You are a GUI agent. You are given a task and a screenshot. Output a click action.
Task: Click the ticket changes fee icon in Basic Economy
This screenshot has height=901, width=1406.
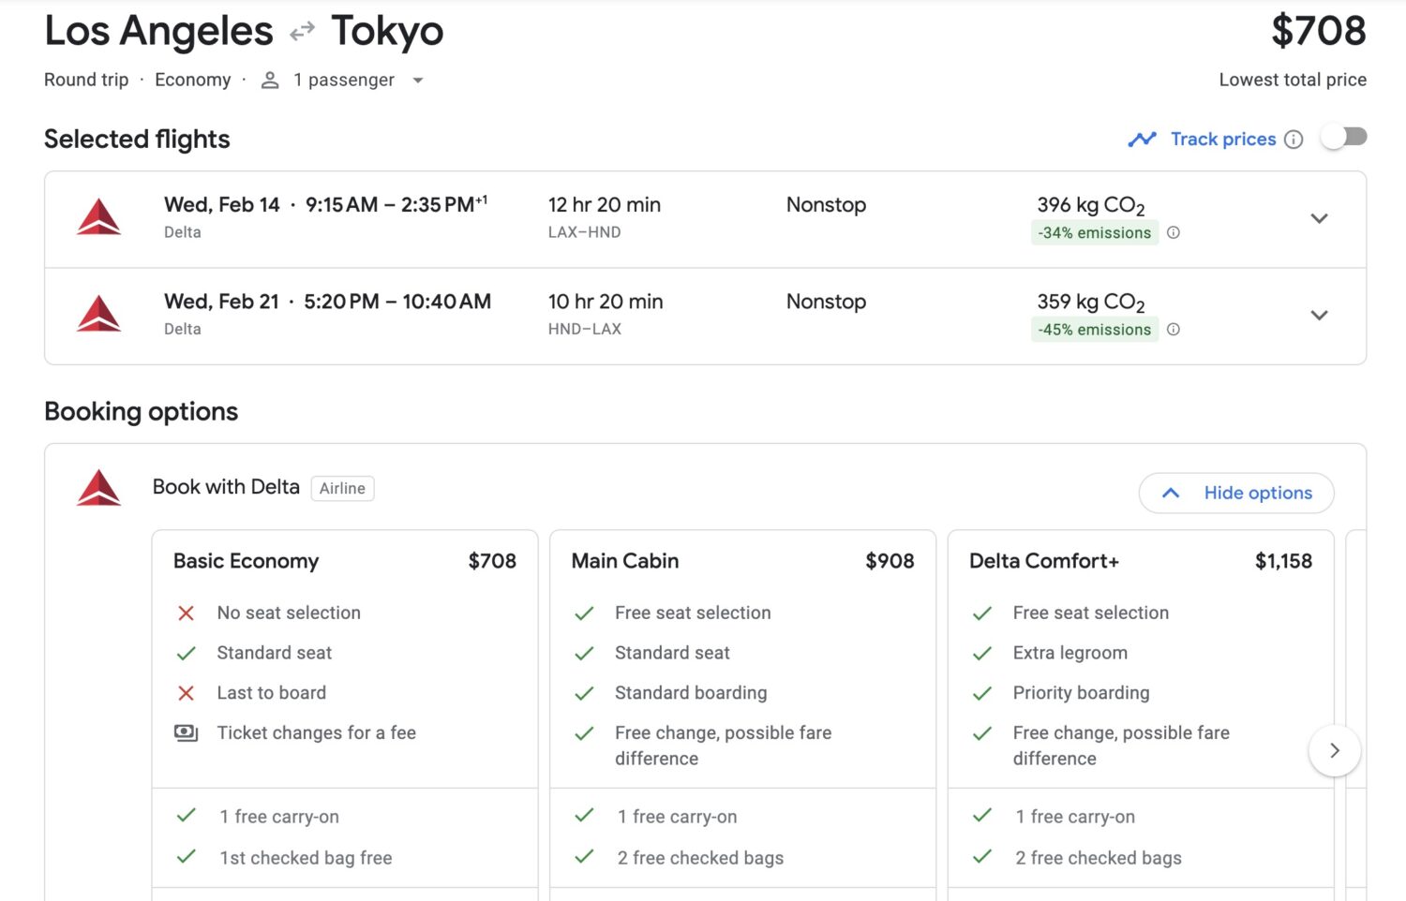(186, 732)
